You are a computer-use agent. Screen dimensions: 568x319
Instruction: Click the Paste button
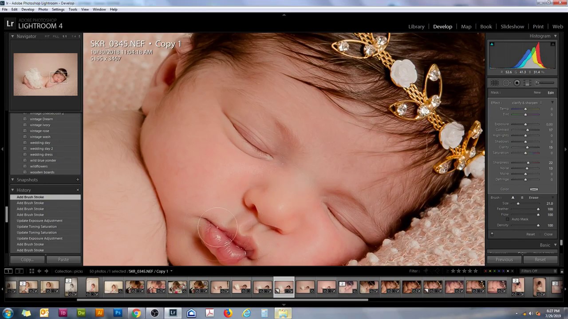point(63,260)
